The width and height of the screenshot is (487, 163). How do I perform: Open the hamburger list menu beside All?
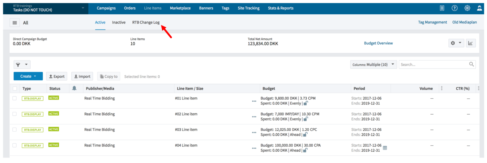pos(15,23)
